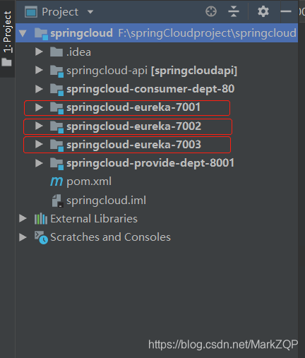
Task: Click springcloud-consumer-dept-80 module folder icon
Action: tap(56, 90)
